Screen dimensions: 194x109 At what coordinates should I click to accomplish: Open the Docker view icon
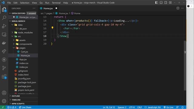coord(4,43)
